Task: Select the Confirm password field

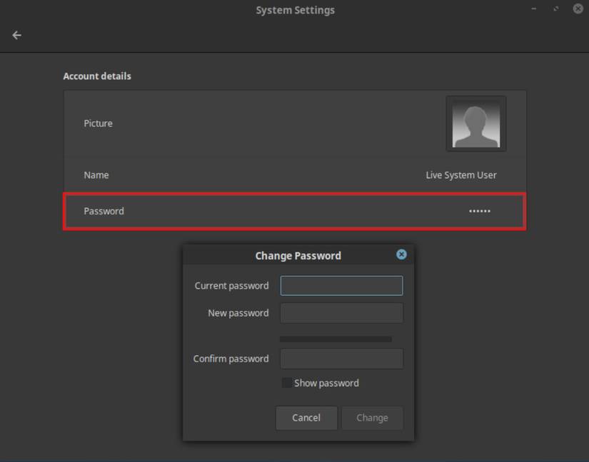Action: (x=341, y=359)
